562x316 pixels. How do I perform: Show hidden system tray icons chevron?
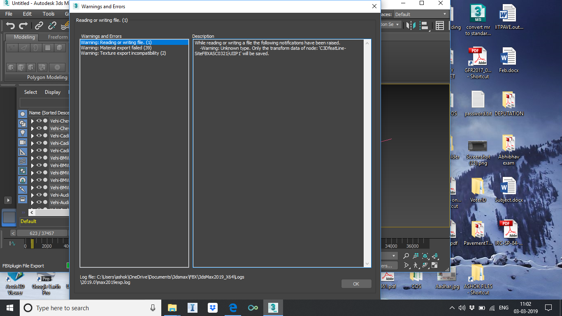tap(452, 308)
